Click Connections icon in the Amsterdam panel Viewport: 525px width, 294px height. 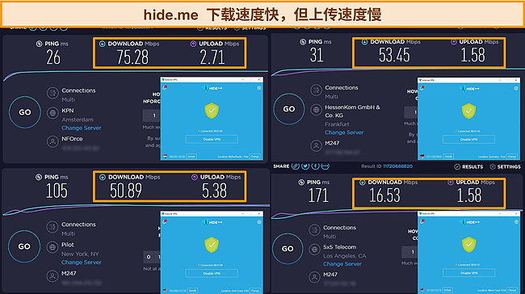click(52, 93)
